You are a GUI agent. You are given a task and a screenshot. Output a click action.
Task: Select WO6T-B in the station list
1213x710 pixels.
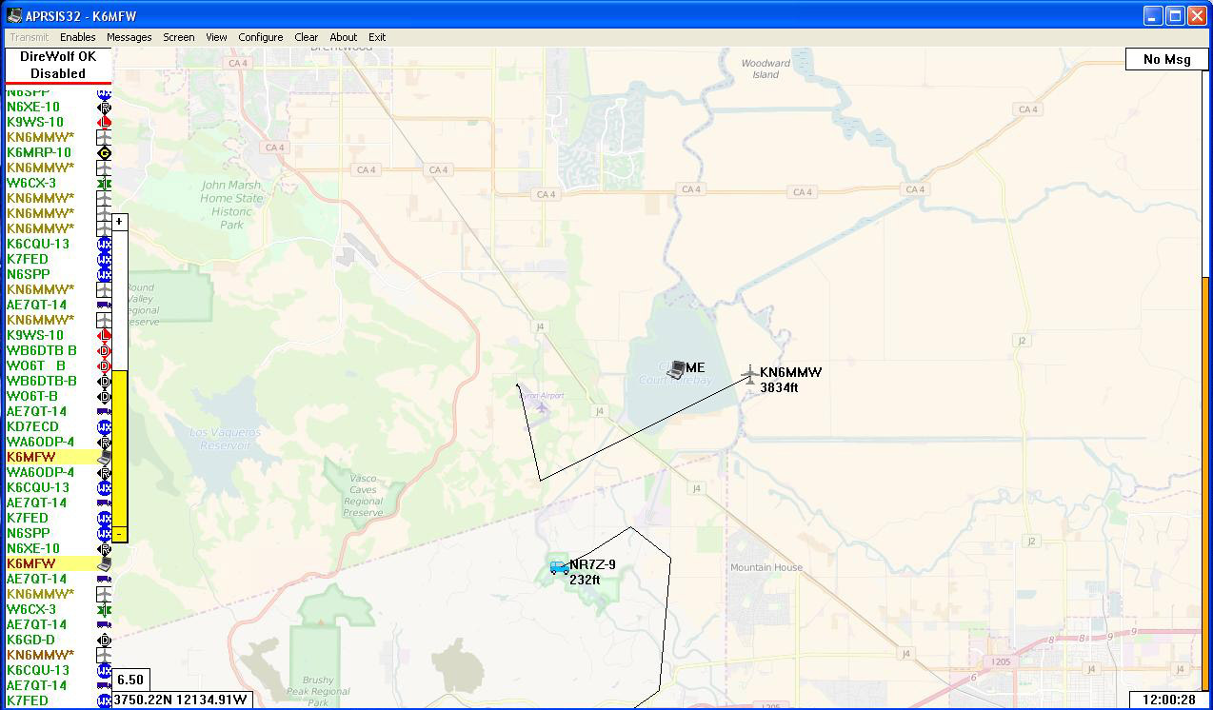[32, 396]
